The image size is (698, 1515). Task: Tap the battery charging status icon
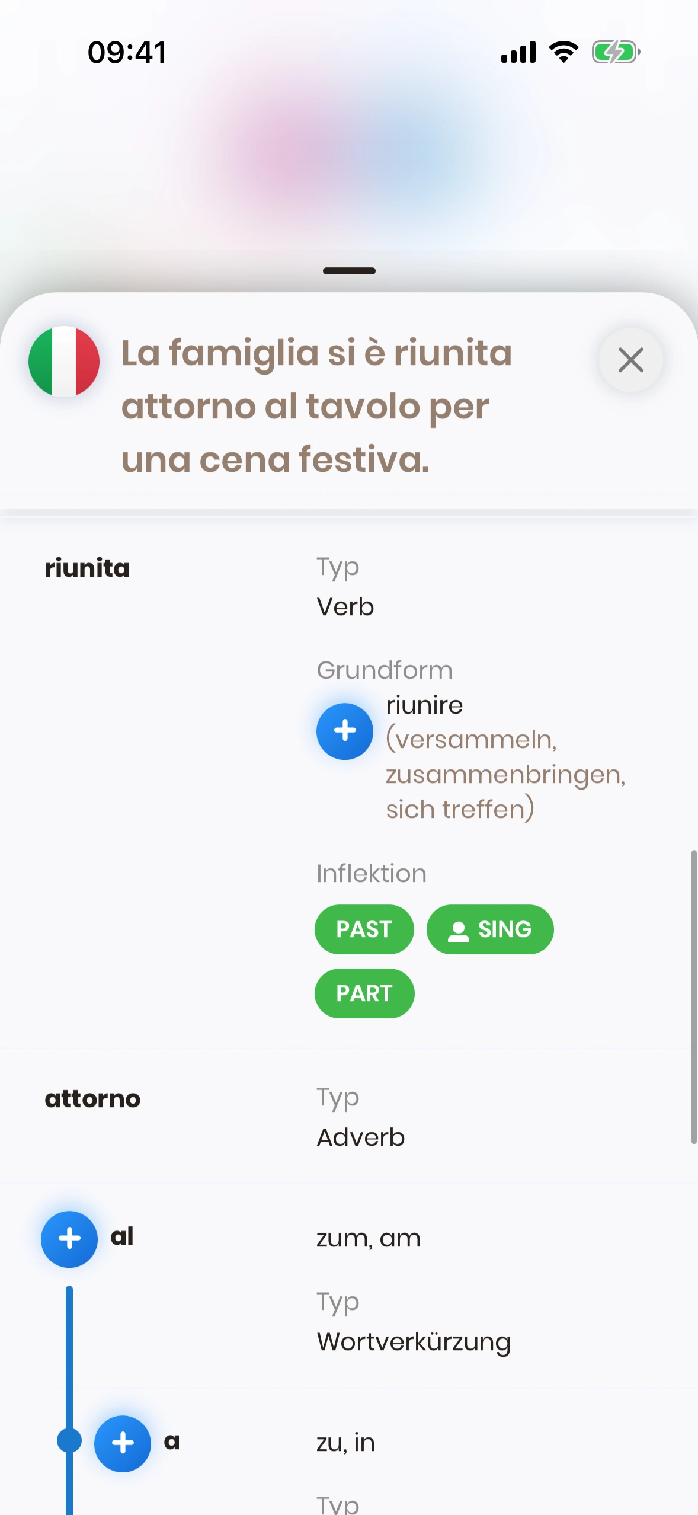(616, 52)
